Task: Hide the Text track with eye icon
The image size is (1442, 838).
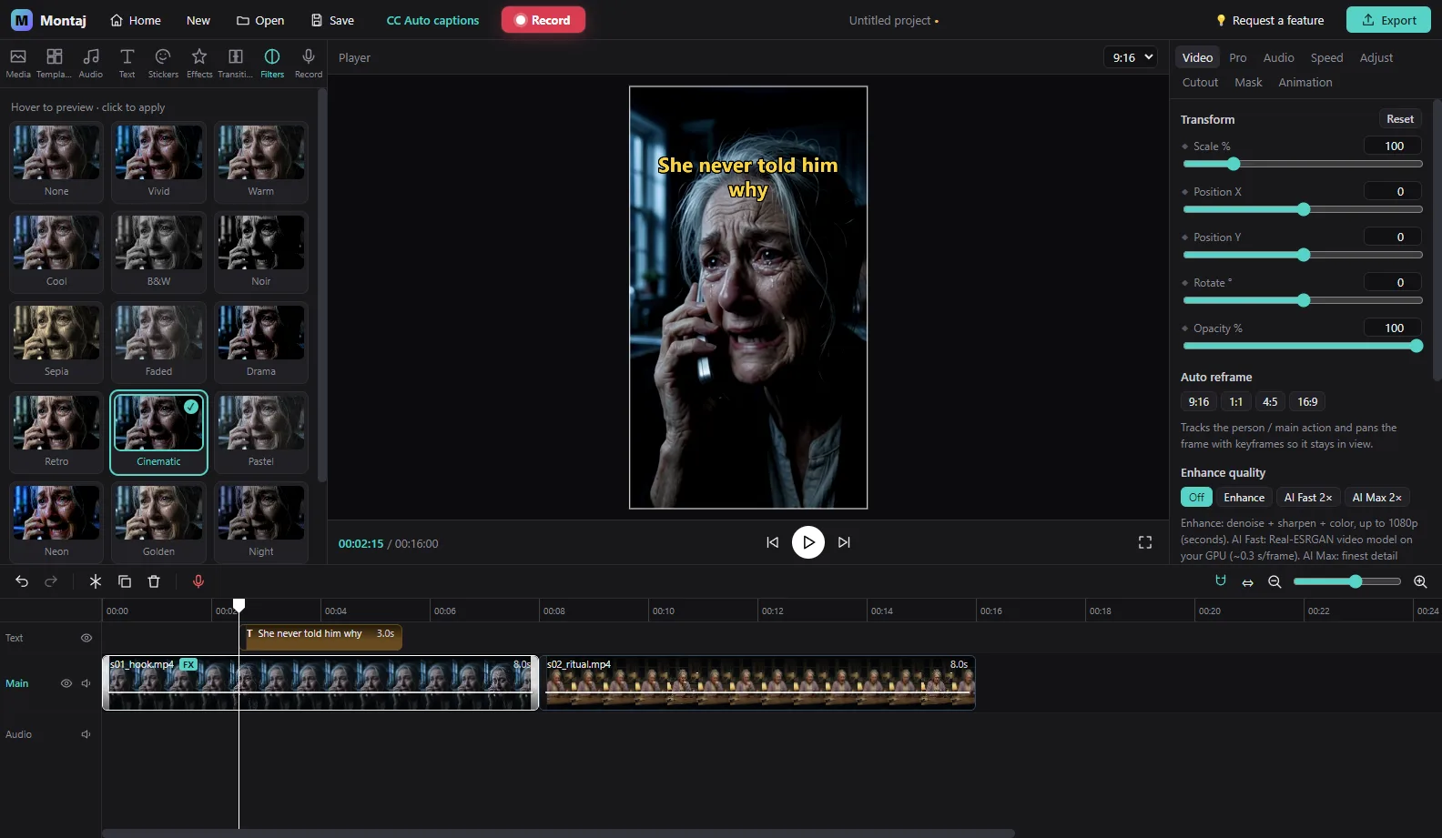Action: click(86, 638)
